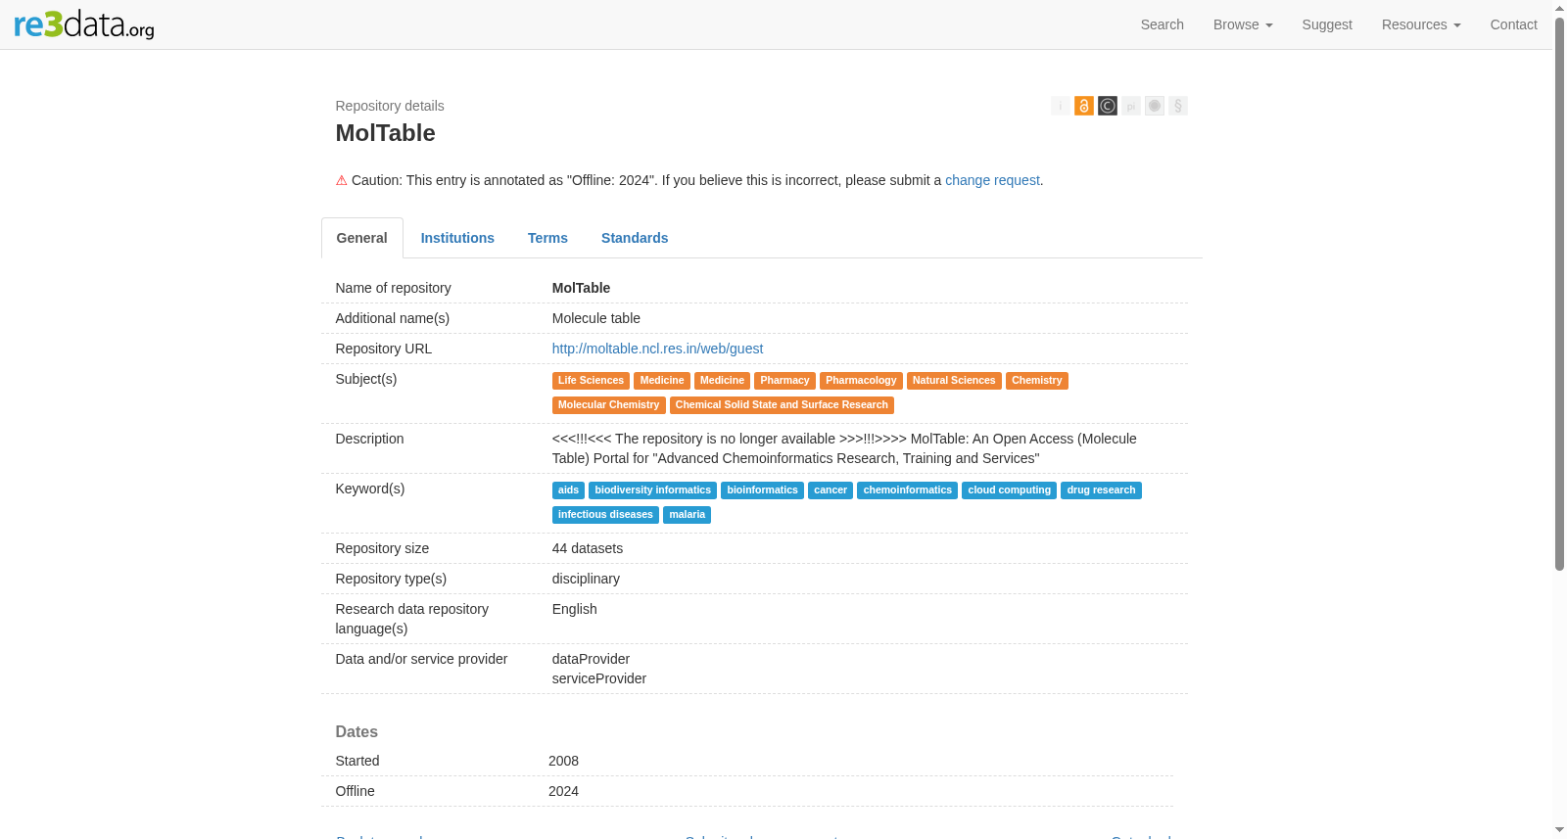This screenshot has width=1567, height=839.
Task: Select the Pharmacology subject tag
Action: tap(861, 381)
